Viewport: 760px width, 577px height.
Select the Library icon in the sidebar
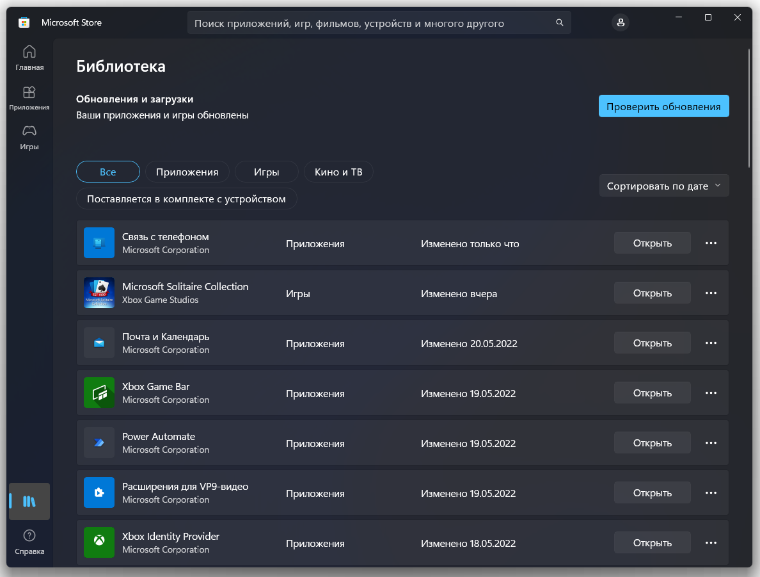(29, 501)
